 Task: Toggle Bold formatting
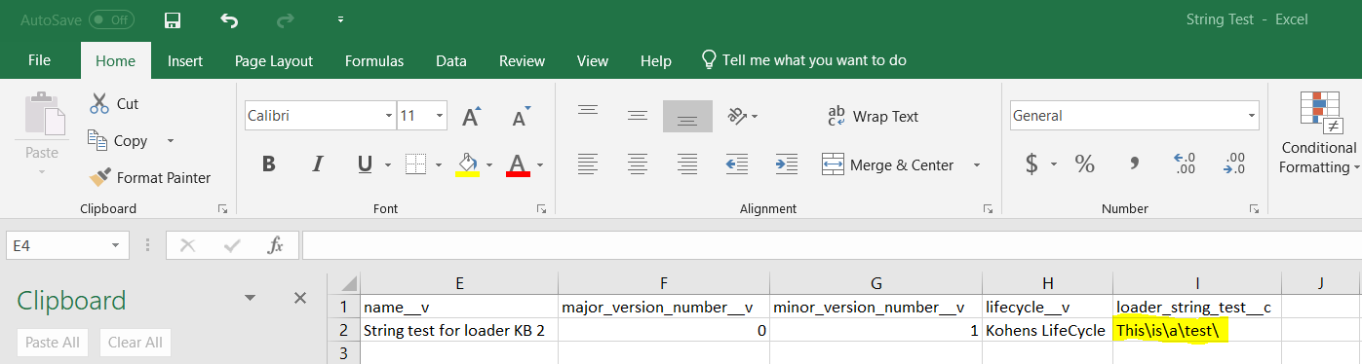pos(269,164)
